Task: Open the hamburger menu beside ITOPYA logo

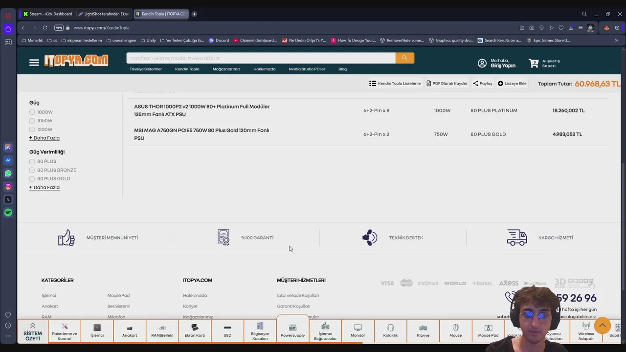Action: (x=34, y=63)
